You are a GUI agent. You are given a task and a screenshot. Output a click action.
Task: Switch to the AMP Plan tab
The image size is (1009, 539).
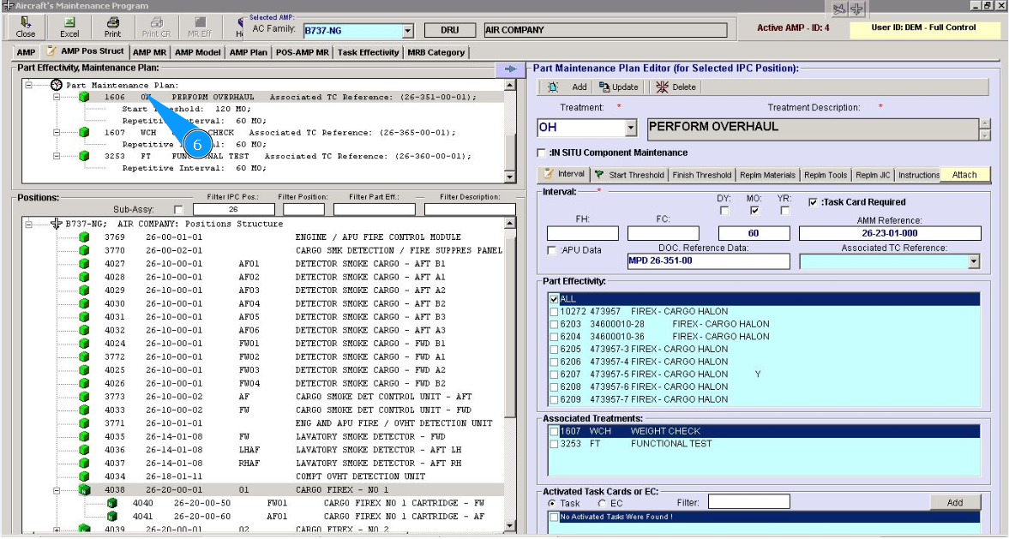pyautogui.click(x=249, y=52)
